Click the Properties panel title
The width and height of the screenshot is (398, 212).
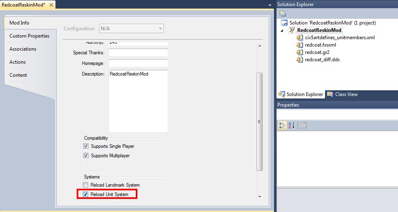tap(288, 105)
